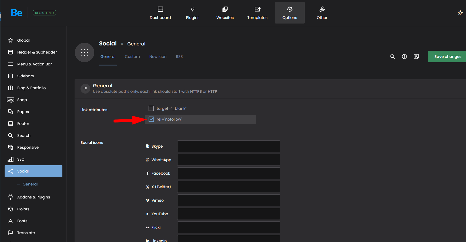Open Addons & Plugins settings
Screen dimensions: 466x242
tap(33, 197)
